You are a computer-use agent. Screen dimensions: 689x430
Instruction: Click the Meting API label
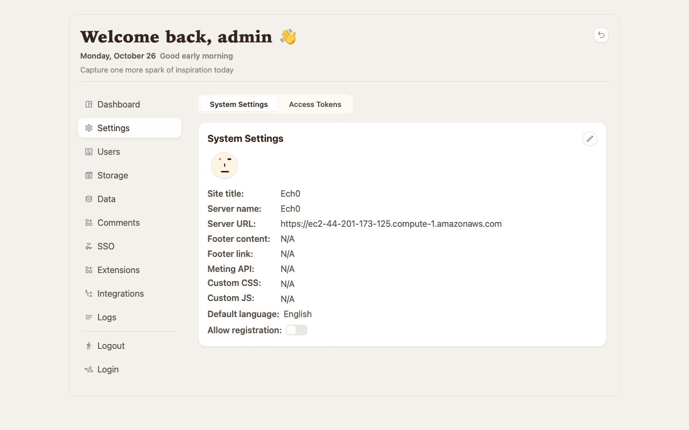tap(231, 269)
